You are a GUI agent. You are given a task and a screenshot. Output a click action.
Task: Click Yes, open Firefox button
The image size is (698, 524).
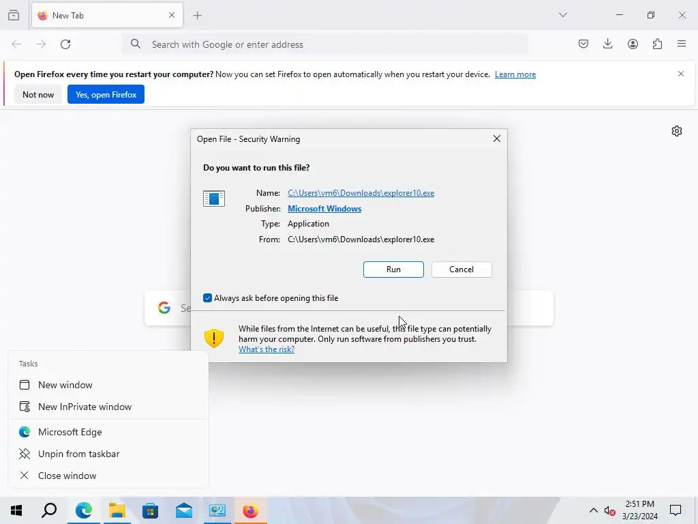tap(106, 94)
